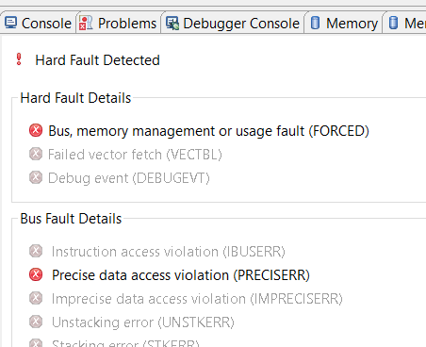Open the Problems tab
Image resolution: width=426 pixels, height=347 pixels.
tap(118, 24)
